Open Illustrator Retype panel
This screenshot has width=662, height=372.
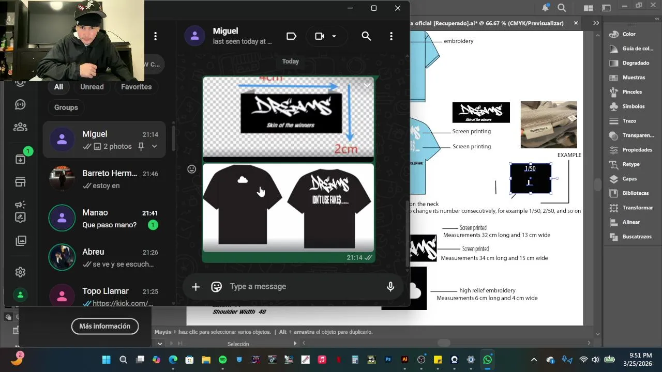coord(625,164)
